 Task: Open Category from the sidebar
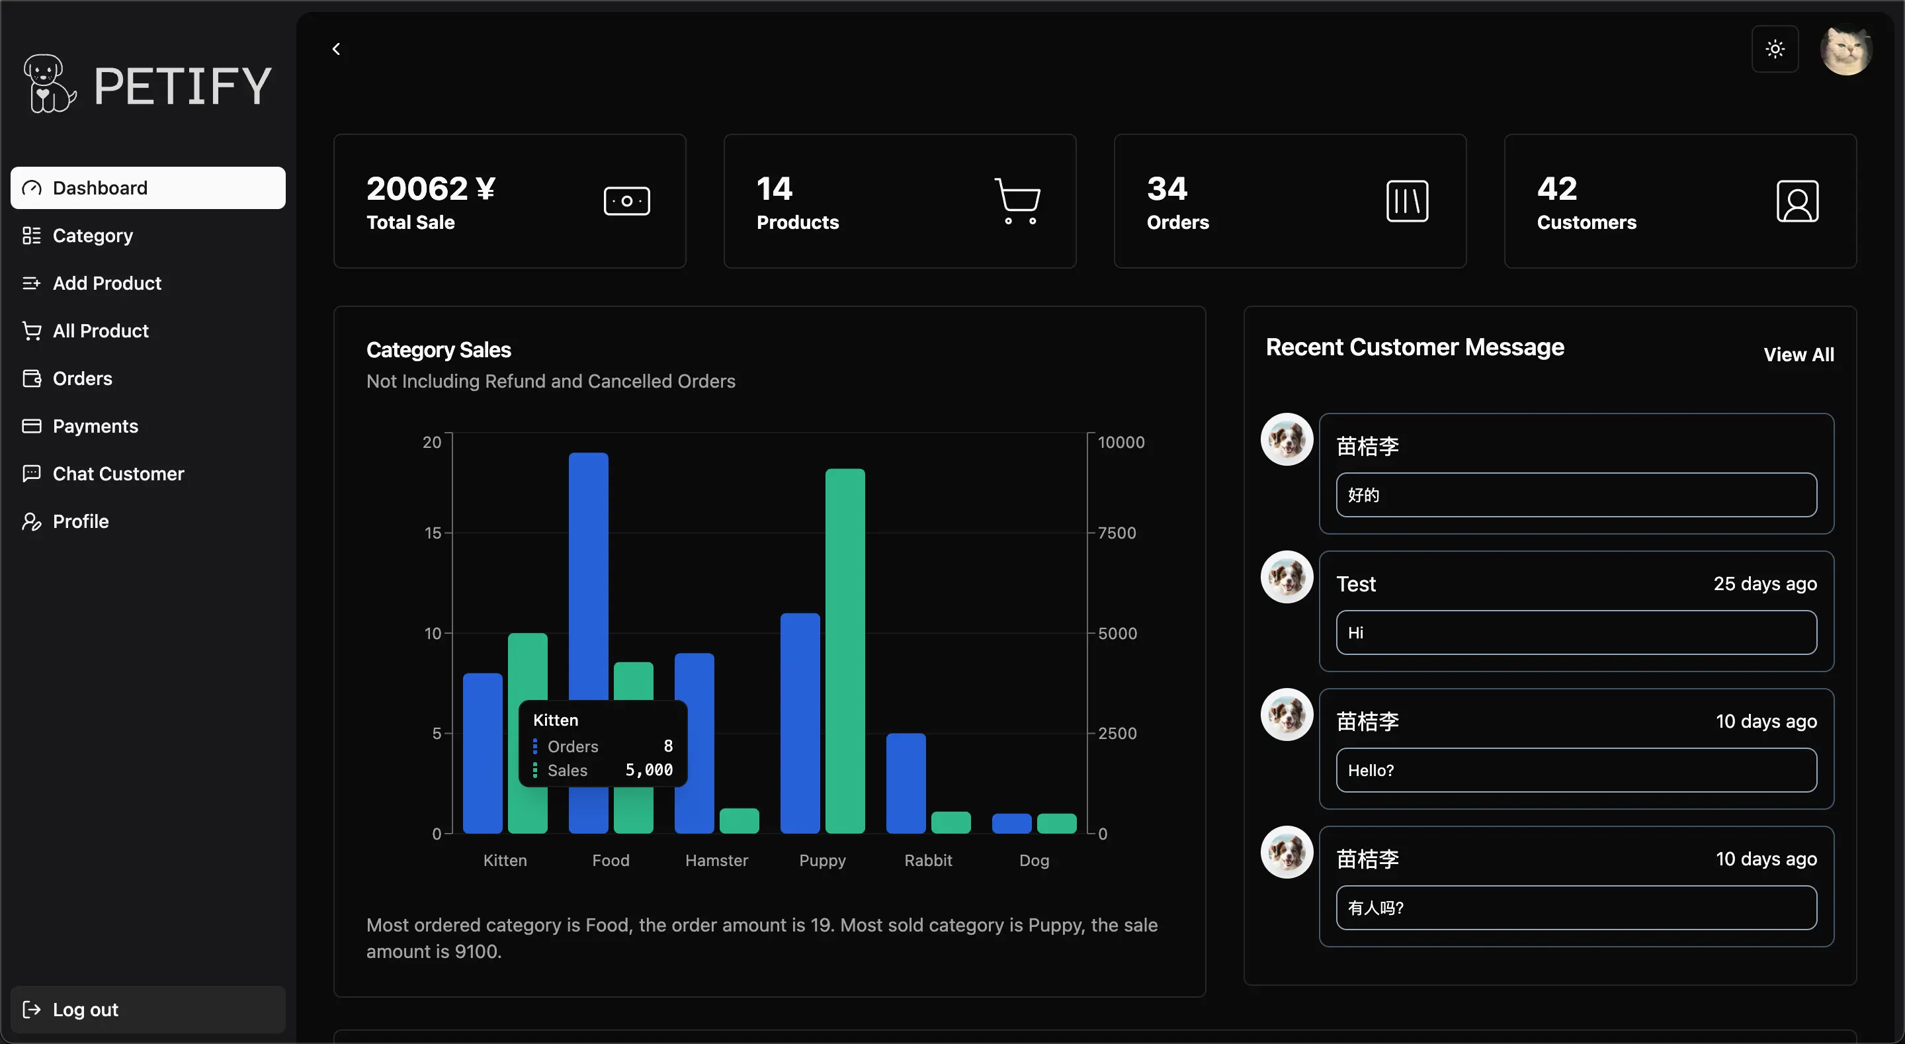tap(93, 236)
